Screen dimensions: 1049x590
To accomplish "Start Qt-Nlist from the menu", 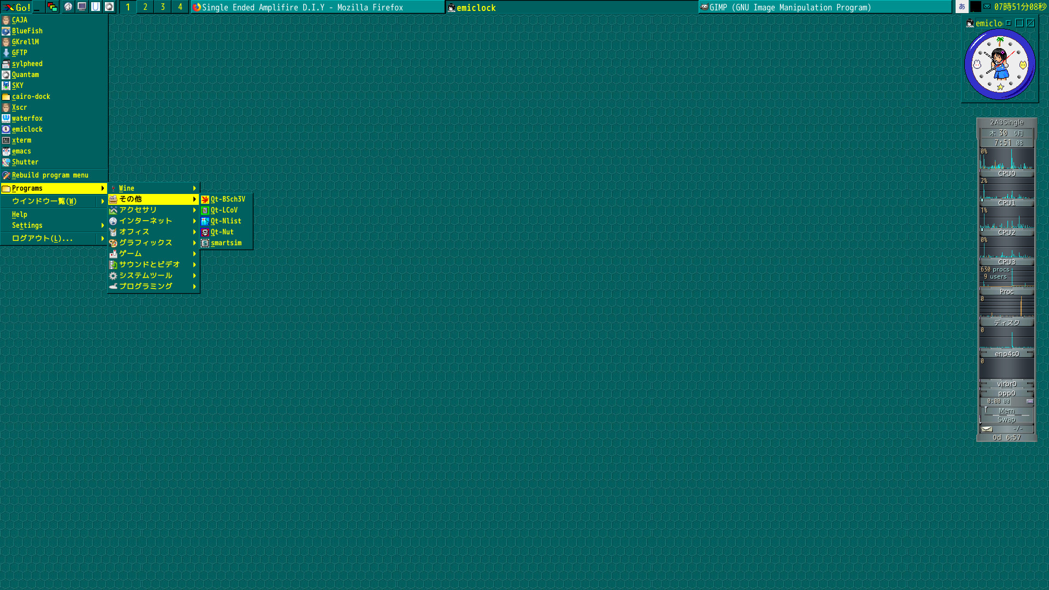I will (226, 221).
